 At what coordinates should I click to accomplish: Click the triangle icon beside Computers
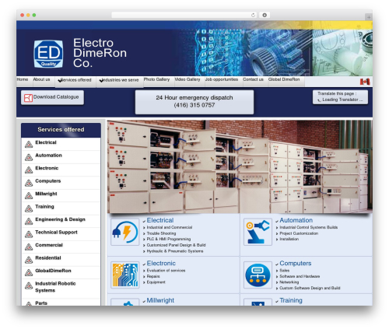[29, 183]
